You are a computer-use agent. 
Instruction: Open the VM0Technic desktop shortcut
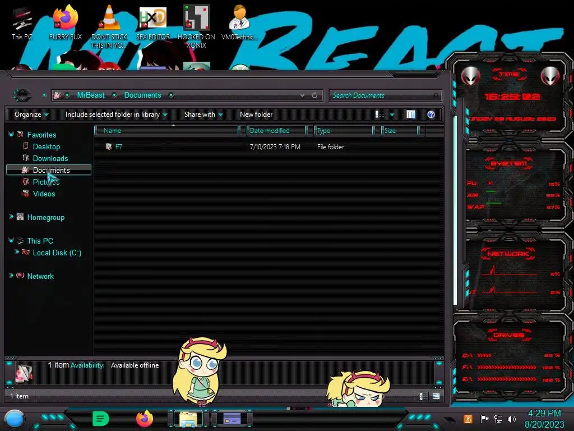239,24
